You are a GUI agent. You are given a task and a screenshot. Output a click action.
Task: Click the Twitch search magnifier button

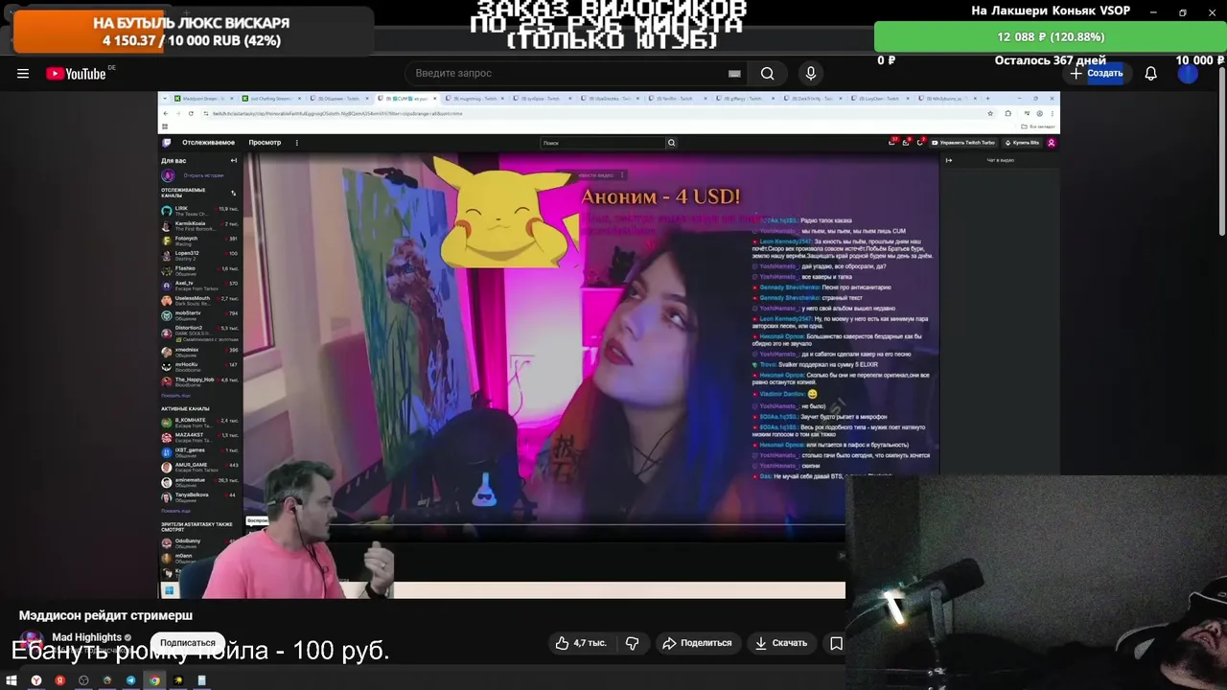[671, 143]
